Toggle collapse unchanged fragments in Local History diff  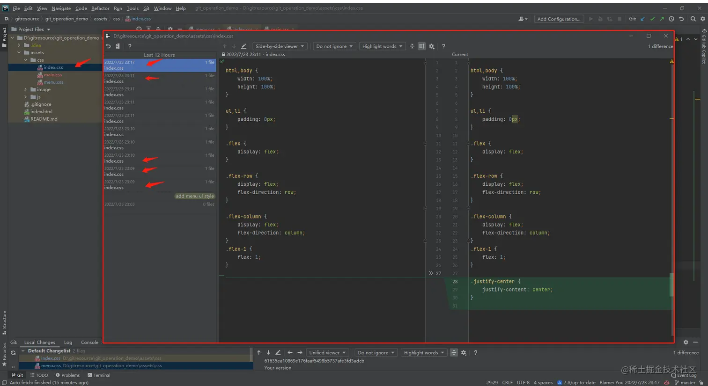[412, 46]
